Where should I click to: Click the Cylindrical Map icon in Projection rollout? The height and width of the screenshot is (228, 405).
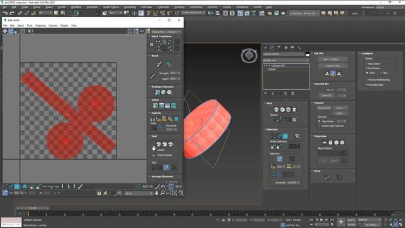click(x=330, y=142)
